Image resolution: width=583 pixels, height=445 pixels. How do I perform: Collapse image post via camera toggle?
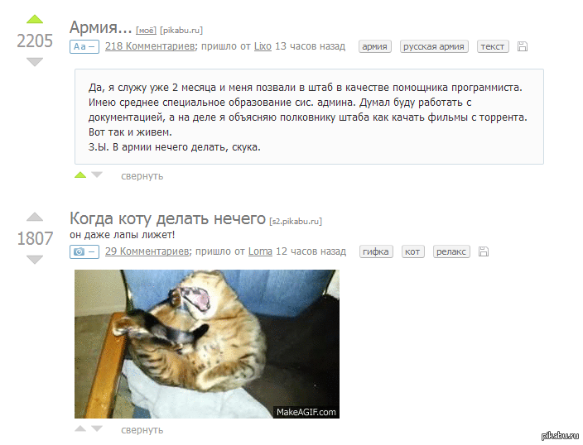point(84,251)
